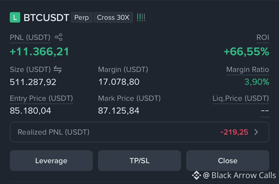The height and width of the screenshot is (184, 279).
Task: Click the PNL (USDT) label
Action: 30,38
